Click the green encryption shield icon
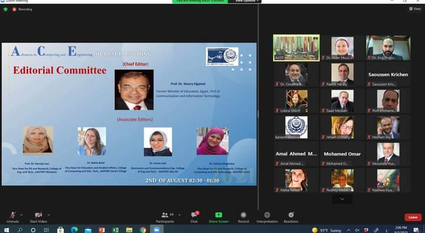 (5, 9)
